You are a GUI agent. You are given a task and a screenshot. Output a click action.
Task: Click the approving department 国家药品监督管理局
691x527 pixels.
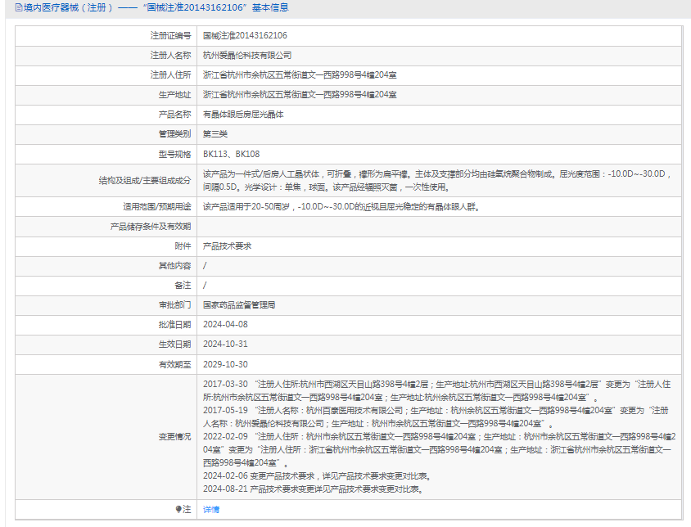pos(239,304)
